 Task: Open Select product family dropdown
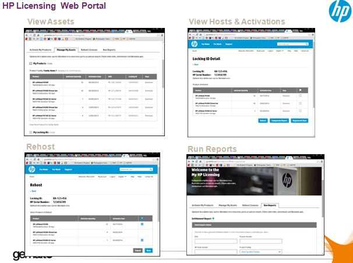261,252
